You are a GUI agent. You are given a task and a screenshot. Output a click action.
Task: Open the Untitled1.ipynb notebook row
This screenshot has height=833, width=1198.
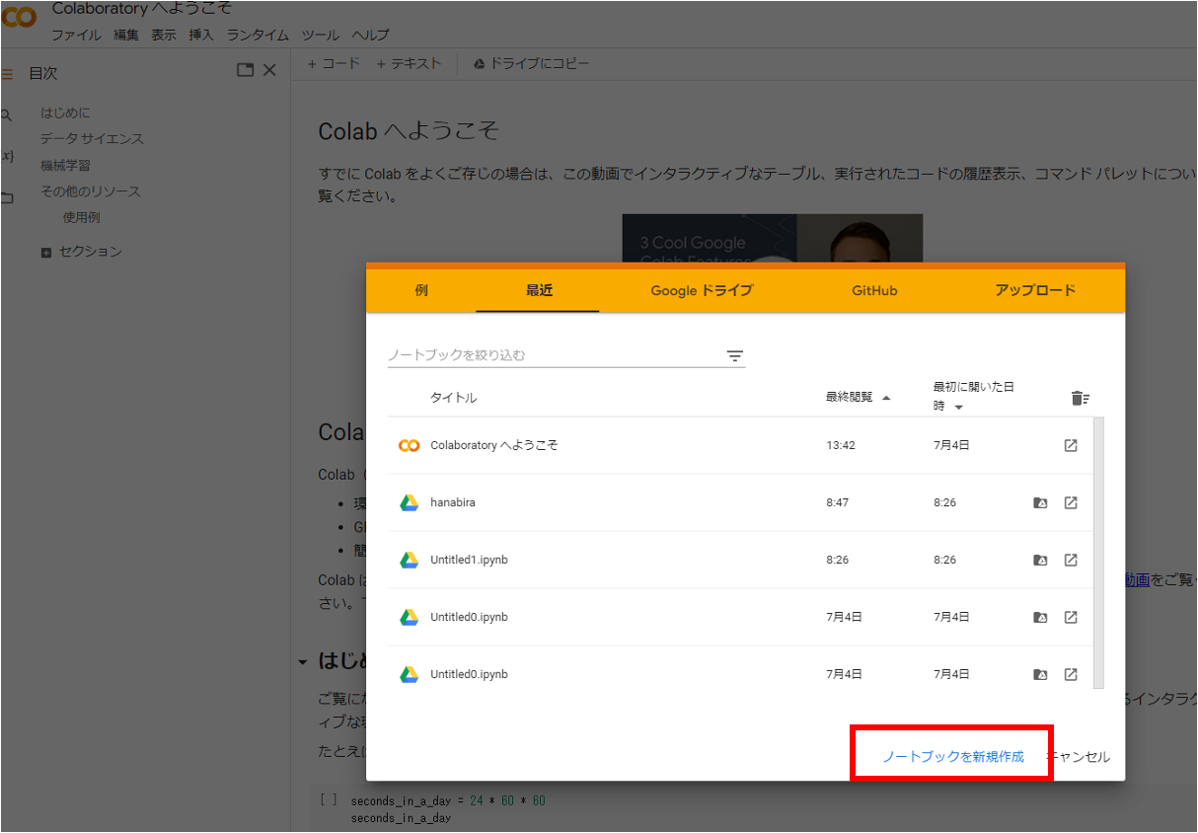[x=469, y=561]
